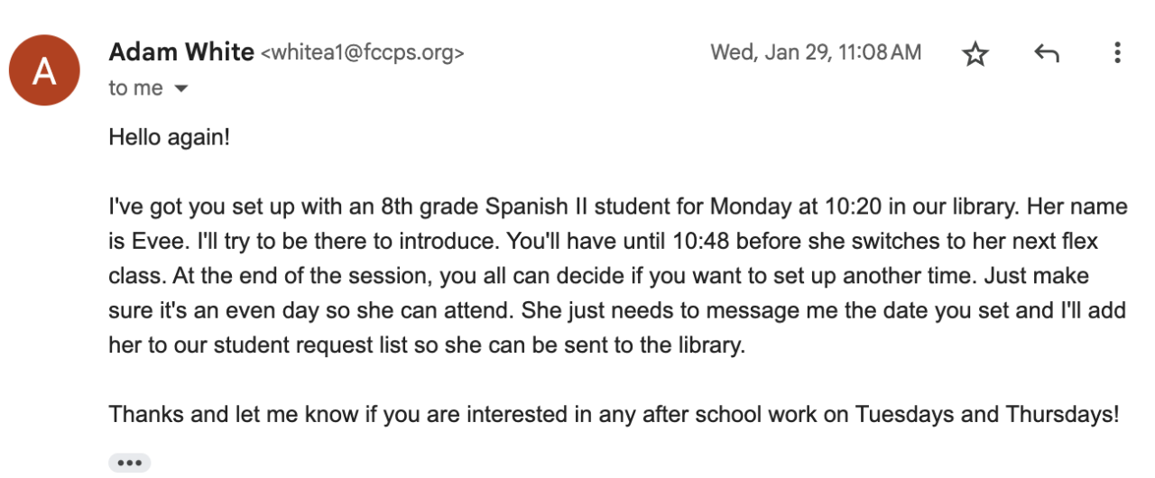Screen dimensions: 1155x478
Task: Click the reply arrow icon
Action: click(1046, 54)
